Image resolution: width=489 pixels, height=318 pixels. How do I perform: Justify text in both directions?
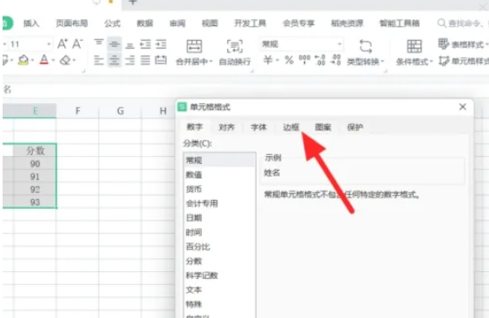click(146, 60)
